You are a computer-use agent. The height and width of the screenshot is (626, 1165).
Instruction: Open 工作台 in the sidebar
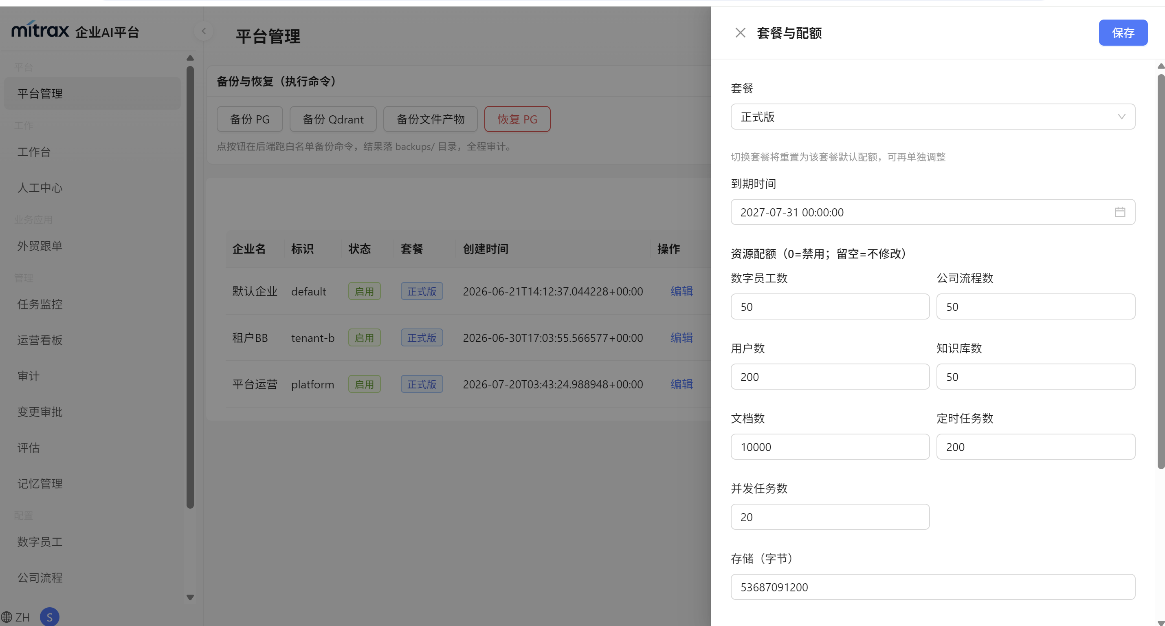(x=92, y=152)
